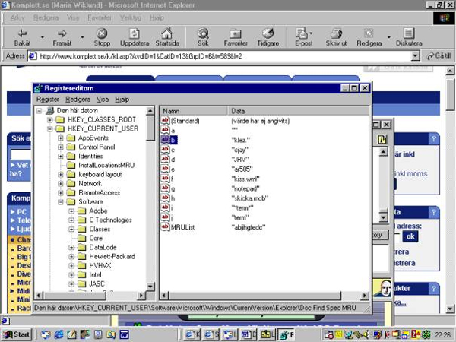Go to Startsida home icon
Viewport: 456px width, 342px height.
point(167,33)
